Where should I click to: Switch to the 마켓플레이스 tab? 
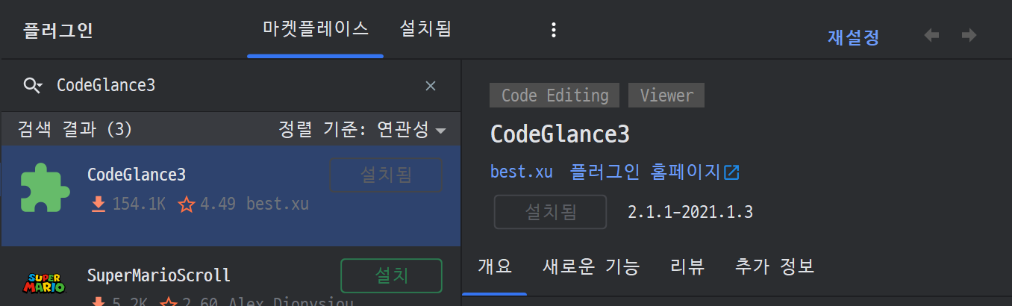[x=316, y=29]
